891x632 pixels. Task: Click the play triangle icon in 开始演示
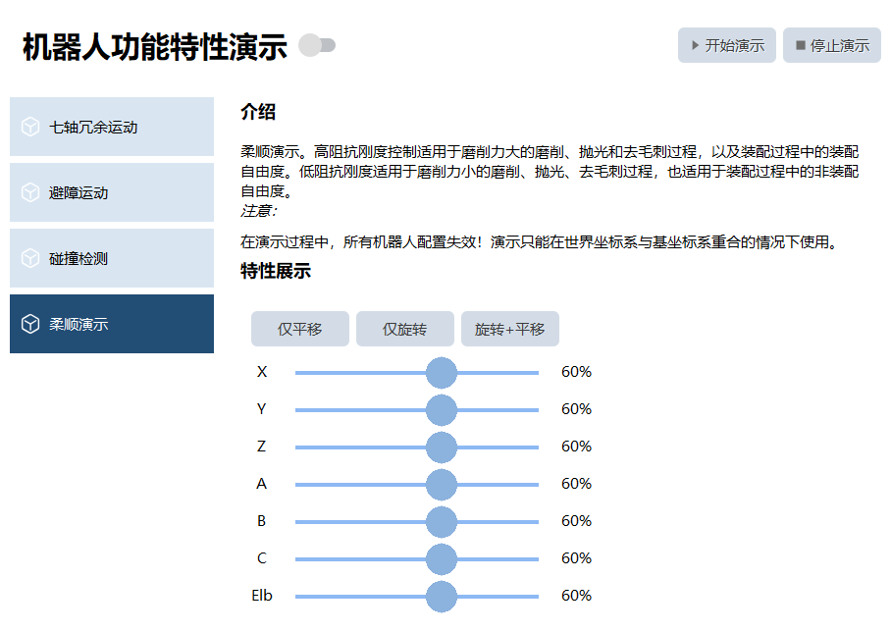pyautogui.click(x=695, y=45)
